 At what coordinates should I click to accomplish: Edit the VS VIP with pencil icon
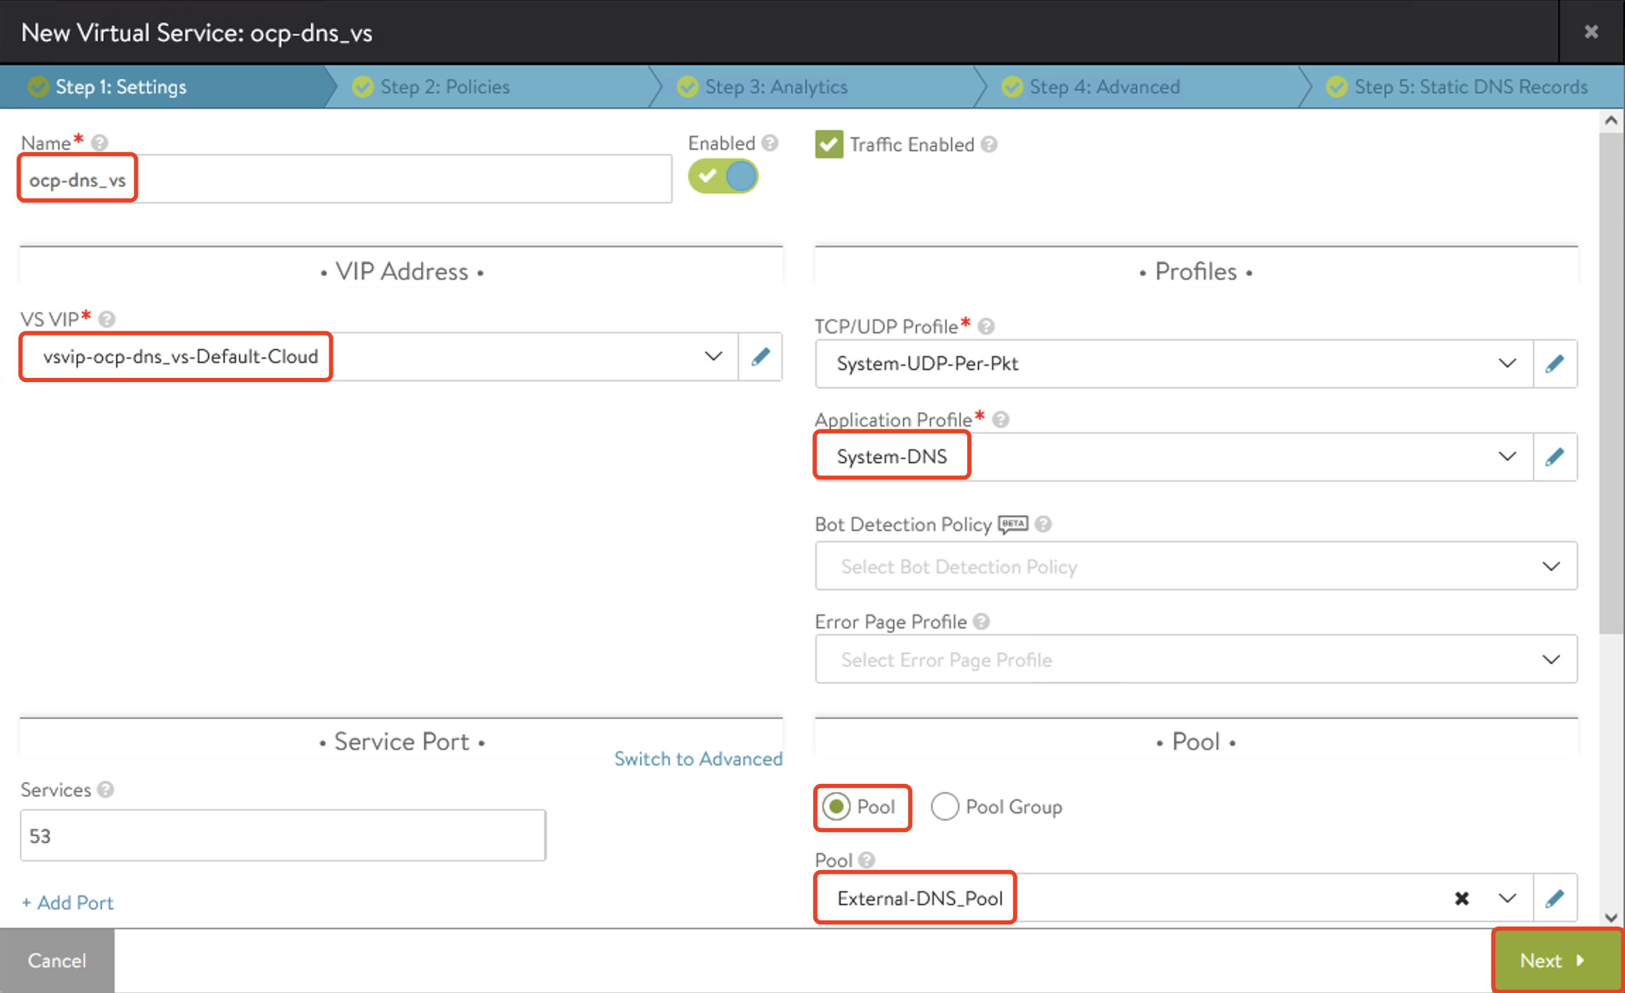[760, 357]
